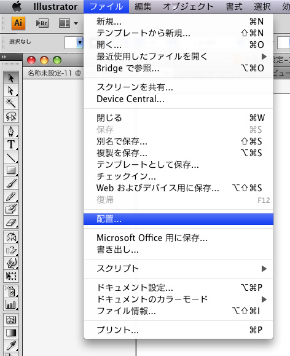Select the Gradient tool

(11, 333)
